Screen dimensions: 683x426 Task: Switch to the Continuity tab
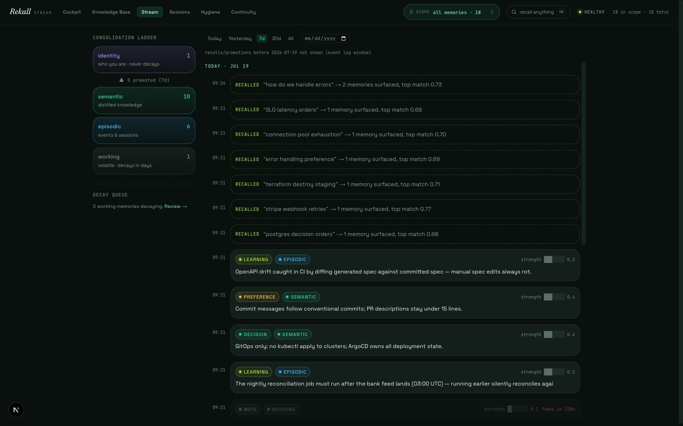[x=243, y=12]
